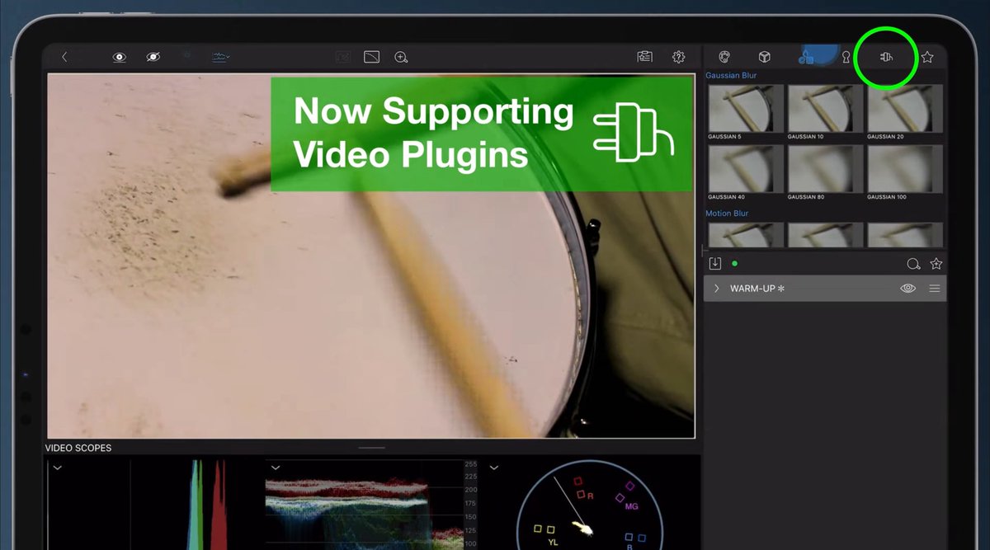This screenshot has height=550, width=990.
Task: Click the MG target on vectorscope
Action: [x=631, y=506]
